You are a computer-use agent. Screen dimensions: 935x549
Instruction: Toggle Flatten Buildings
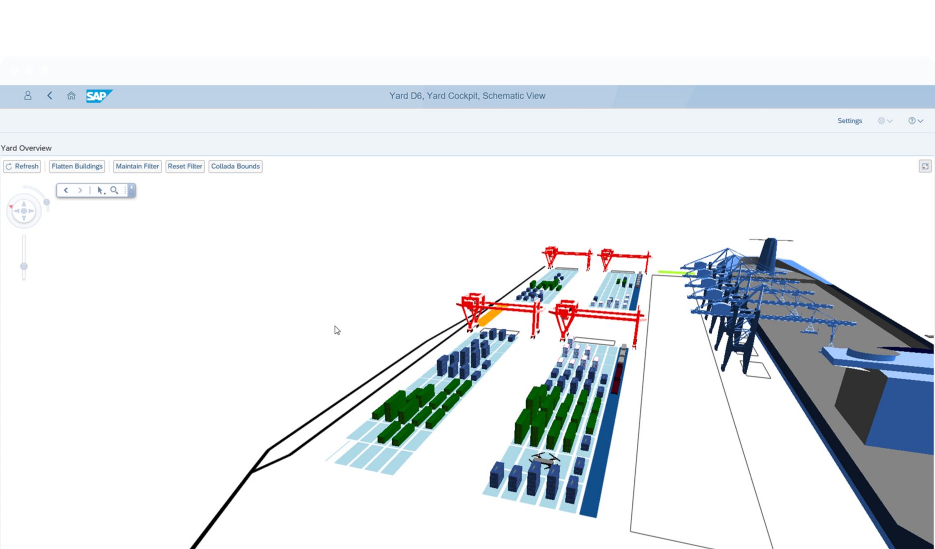point(77,166)
